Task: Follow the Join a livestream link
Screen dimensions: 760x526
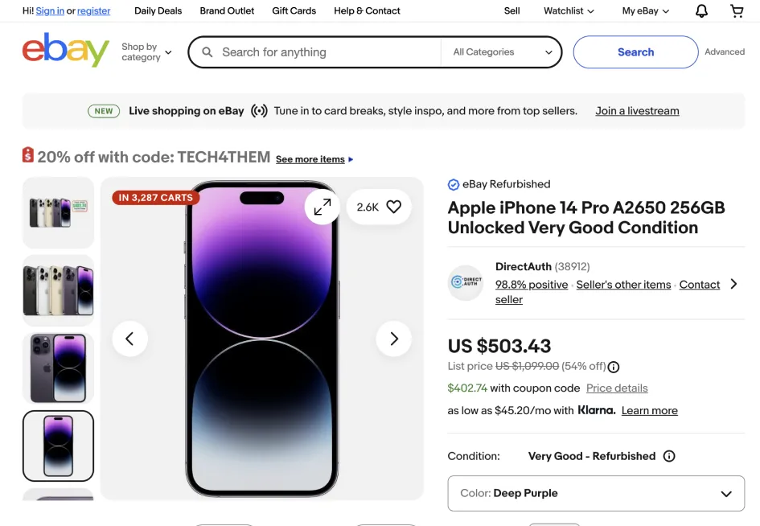Action: coord(637,111)
